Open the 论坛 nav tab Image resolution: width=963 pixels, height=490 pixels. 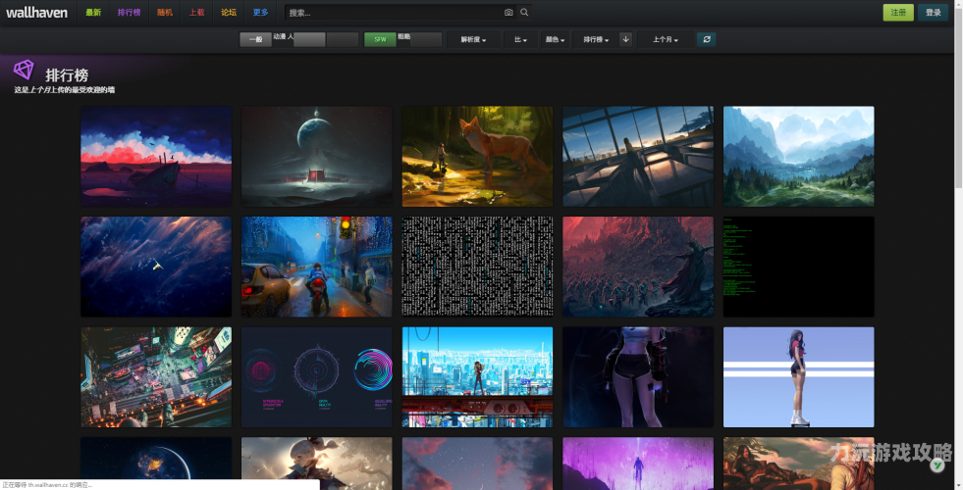(x=229, y=13)
